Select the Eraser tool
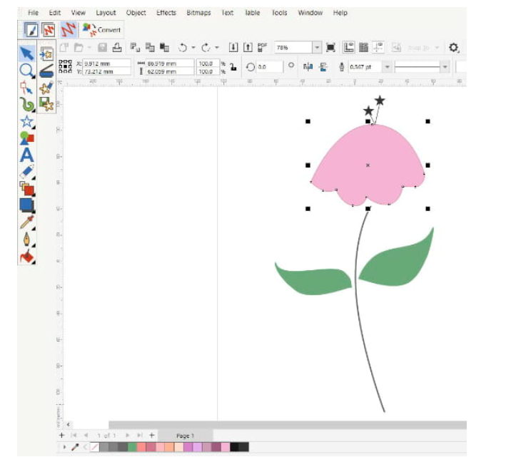This screenshot has height=457, width=521. [26, 172]
